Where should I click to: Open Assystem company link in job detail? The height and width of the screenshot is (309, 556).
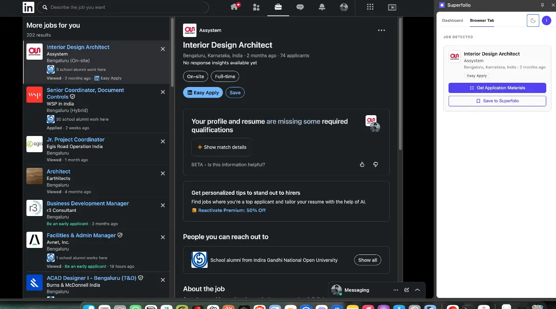pos(210,31)
